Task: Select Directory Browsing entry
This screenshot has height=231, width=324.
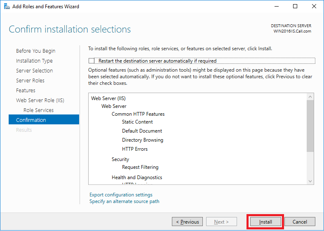Action: pyautogui.click(x=143, y=140)
